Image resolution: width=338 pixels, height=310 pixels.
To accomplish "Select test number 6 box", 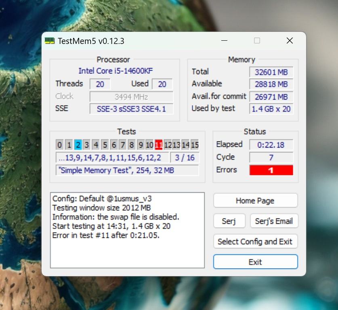I will 114,145.
